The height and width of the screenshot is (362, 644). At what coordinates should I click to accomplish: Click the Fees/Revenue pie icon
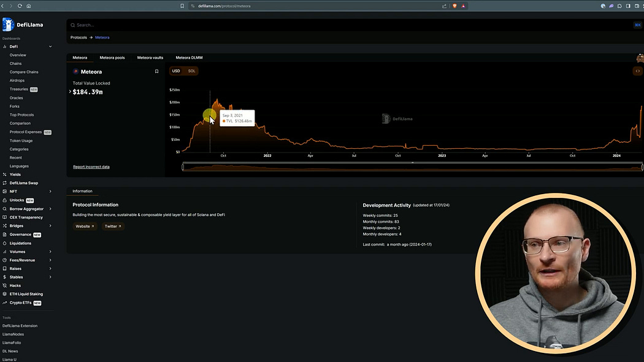pos(4,260)
